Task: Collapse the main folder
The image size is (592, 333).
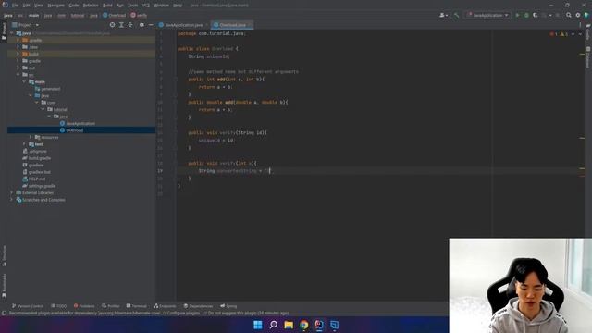Action: coord(24,81)
